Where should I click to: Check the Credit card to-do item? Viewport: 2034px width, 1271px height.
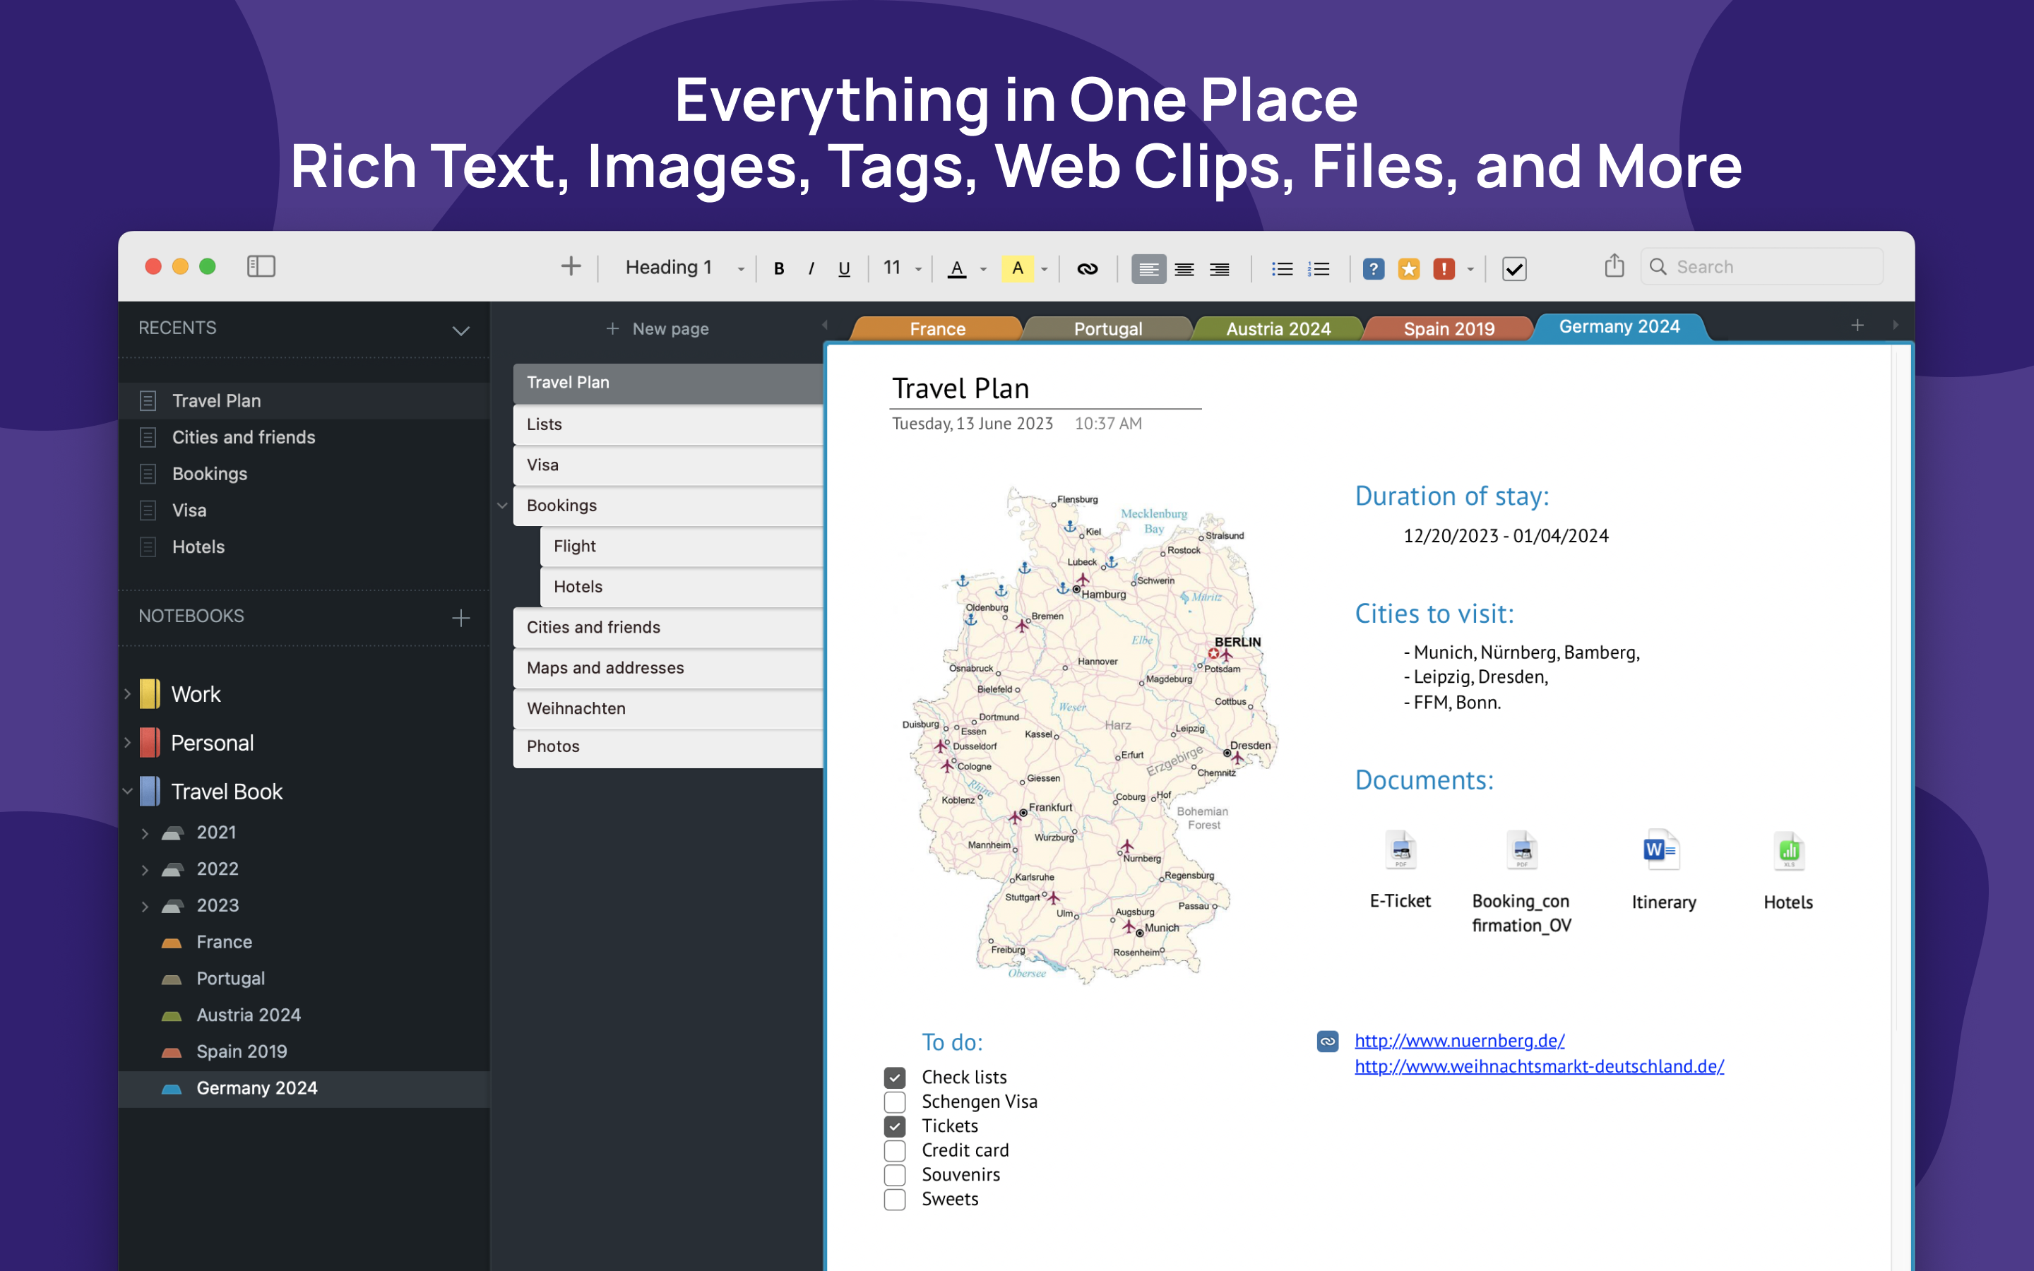[894, 1150]
